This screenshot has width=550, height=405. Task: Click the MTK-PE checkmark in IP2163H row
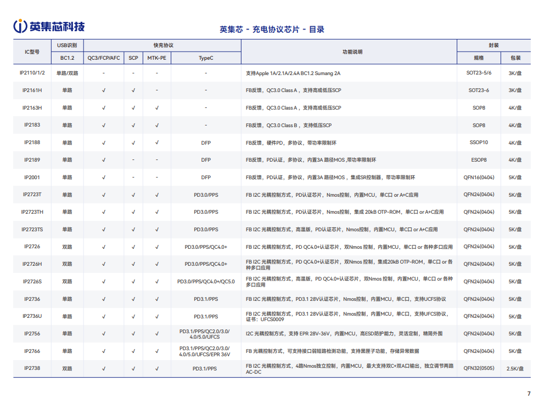click(157, 108)
